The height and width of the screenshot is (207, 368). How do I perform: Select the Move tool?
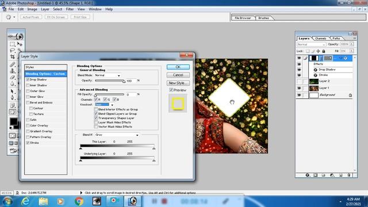(20, 44)
